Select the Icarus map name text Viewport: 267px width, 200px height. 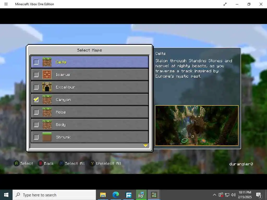click(63, 74)
